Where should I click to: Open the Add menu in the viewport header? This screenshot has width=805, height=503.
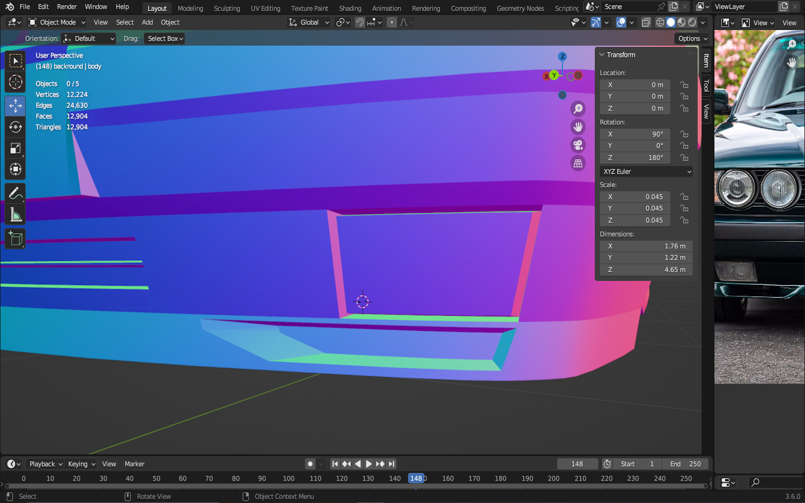[148, 22]
